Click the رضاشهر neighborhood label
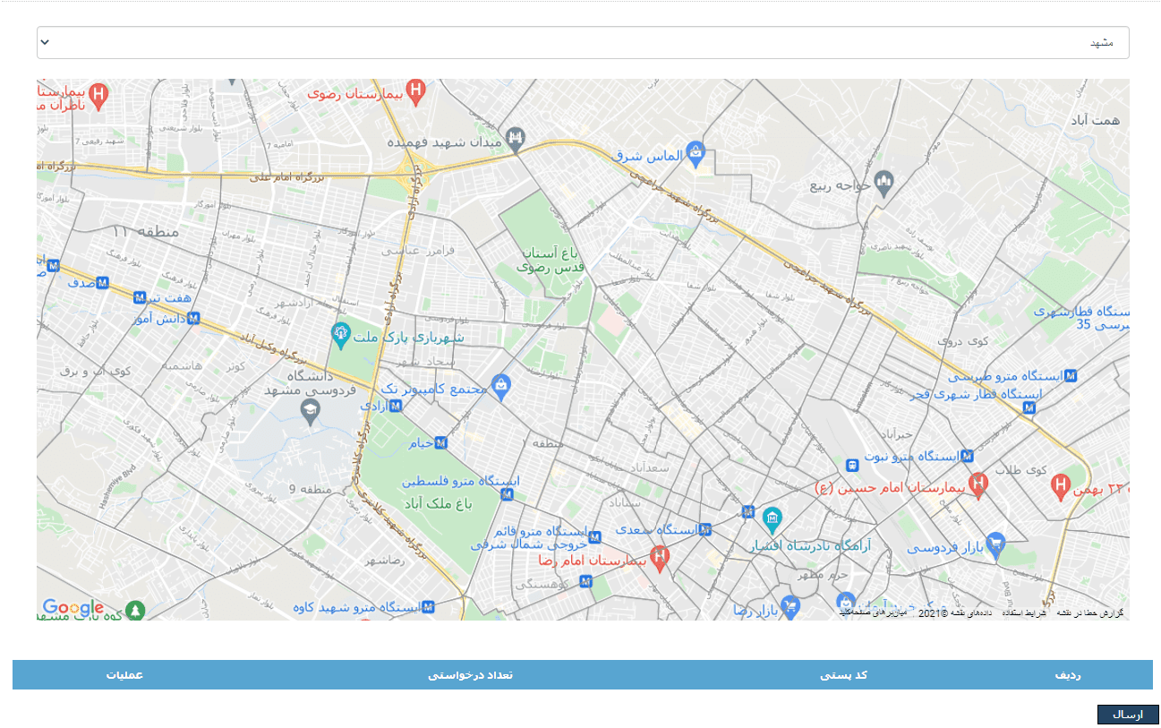The width and height of the screenshot is (1161, 728). tap(384, 561)
